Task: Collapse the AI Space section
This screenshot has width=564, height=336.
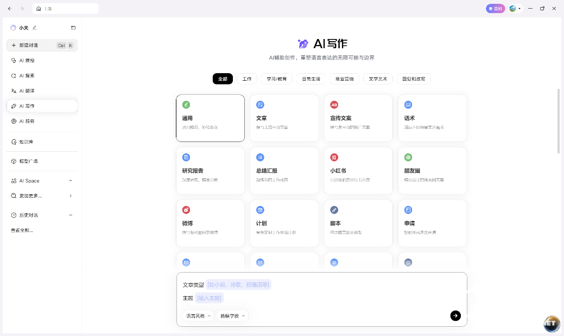Action: click(x=71, y=181)
